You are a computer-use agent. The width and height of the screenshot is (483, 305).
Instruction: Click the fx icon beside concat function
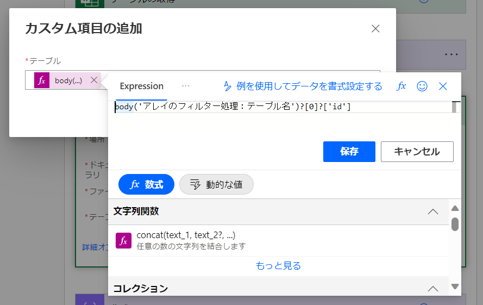(123, 240)
